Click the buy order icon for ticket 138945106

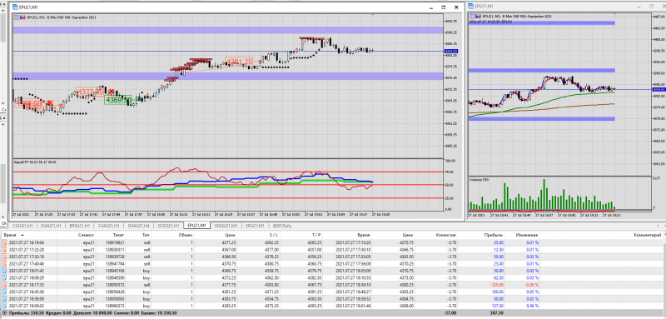tap(5, 271)
